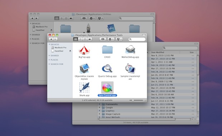
Task: Expand the Graphics folder row
Action: pyautogui.click(x=100, y=111)
